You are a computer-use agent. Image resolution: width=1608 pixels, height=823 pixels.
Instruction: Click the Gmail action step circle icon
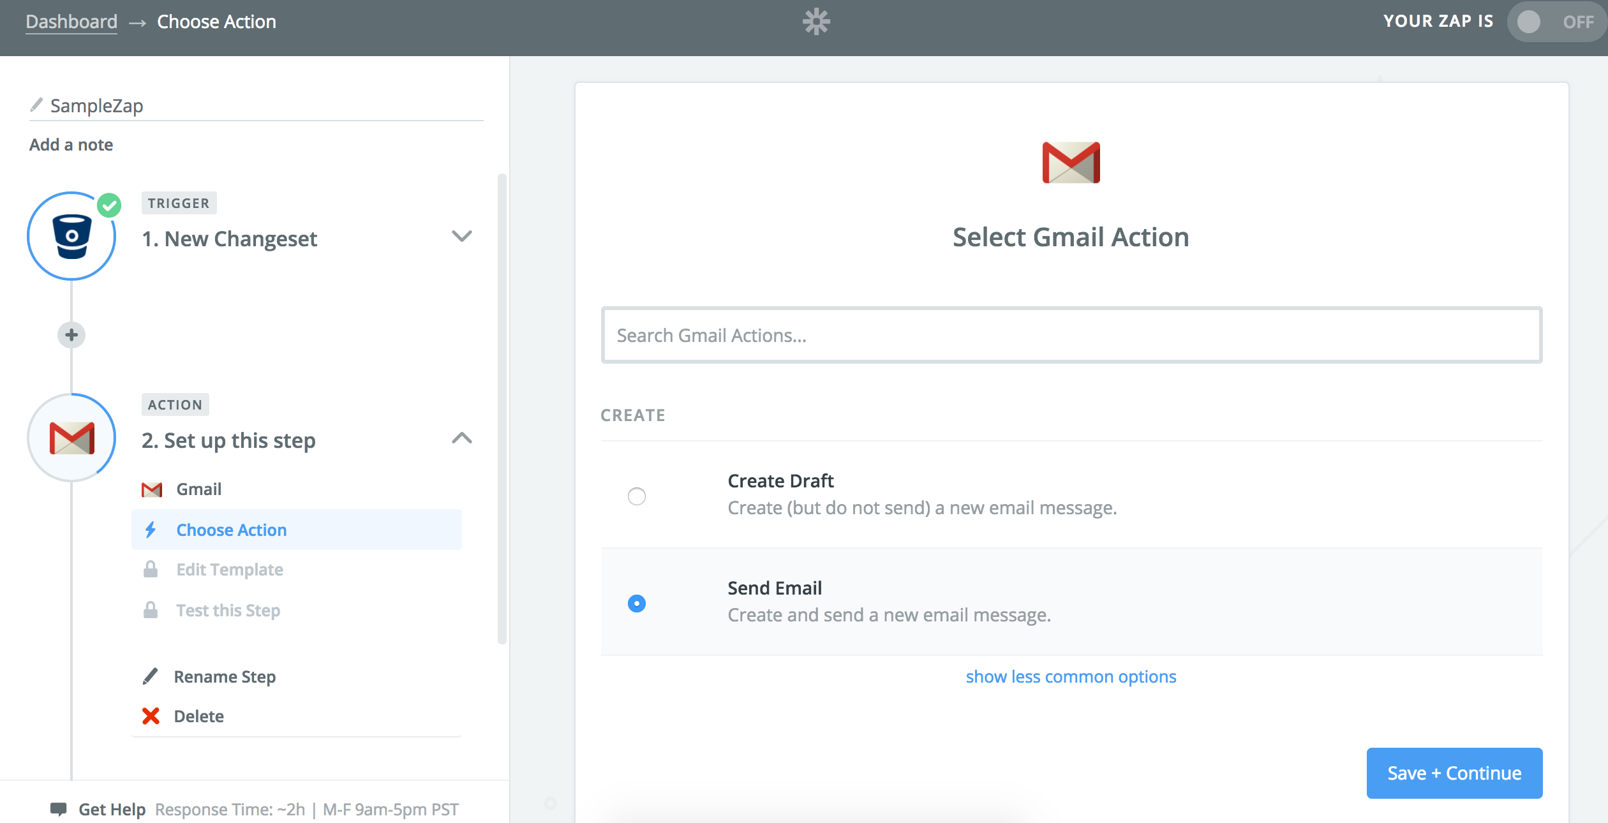(71, 438)
